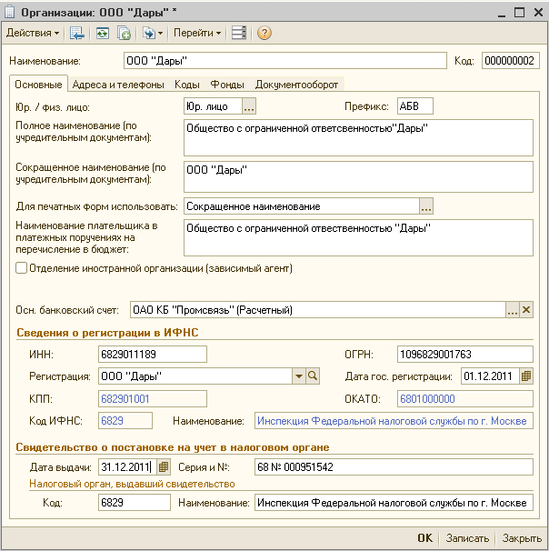This screenshot has height=551, width=549.
Task: Maximize the Организации window
Action: pos(519,13)
